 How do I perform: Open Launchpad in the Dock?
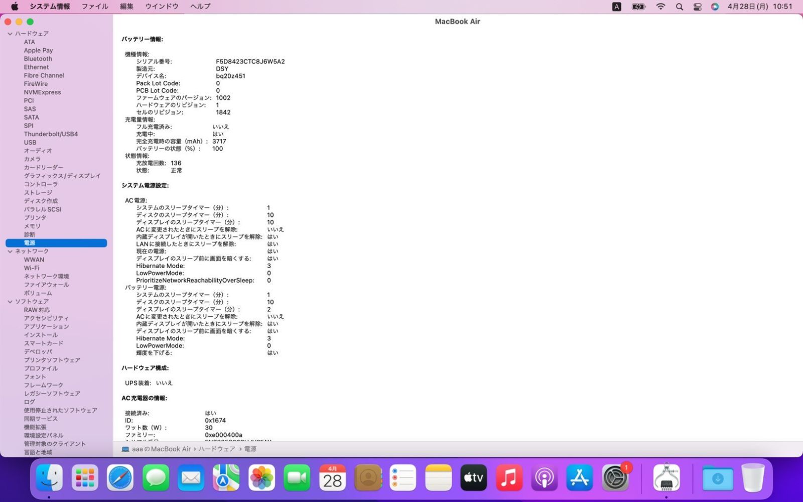point(85,477)
